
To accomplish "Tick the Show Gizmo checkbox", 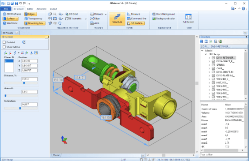I will coord(4,47).
